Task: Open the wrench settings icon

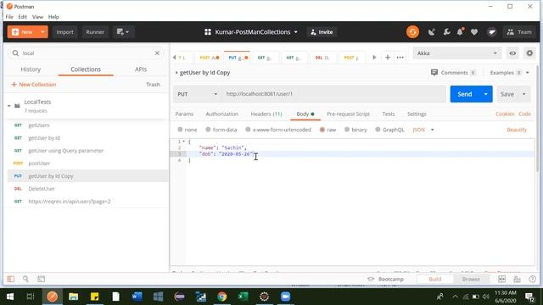Action: coord(447,32)
